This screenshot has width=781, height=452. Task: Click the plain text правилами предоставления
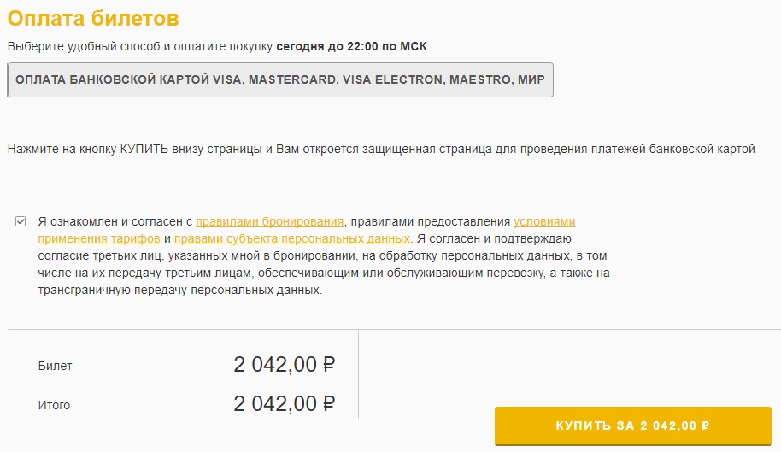point(430,221)
